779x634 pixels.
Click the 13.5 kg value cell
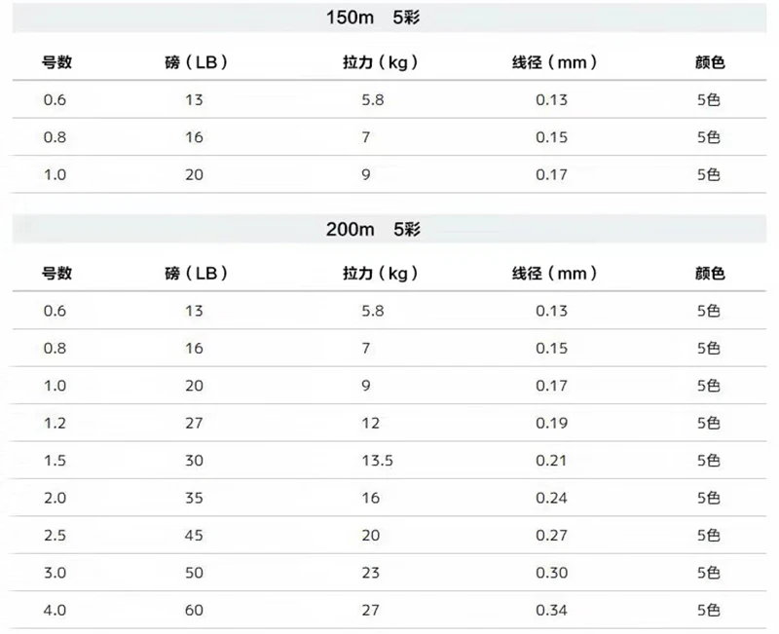[x=377, y=461]
